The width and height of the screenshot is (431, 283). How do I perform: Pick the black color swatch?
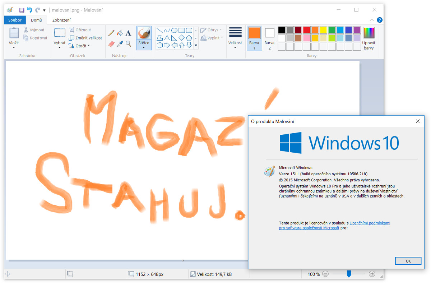point(282,30)
